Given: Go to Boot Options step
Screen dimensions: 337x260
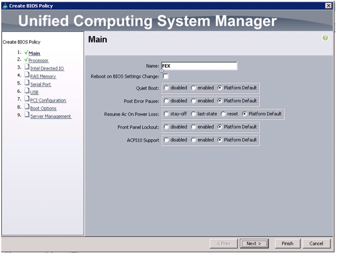Looking at the screenshot, I should (43, 108).
